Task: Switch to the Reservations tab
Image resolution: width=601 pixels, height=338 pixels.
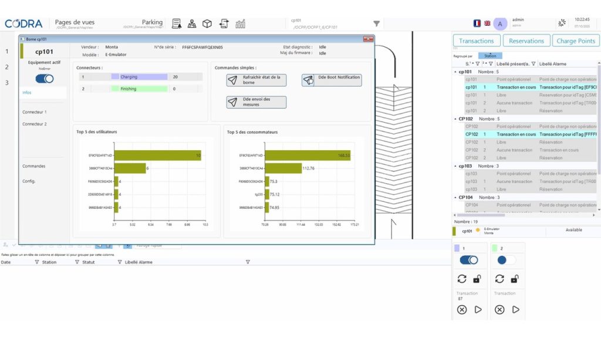Action: pyautogui.click(x=526, y=41)
